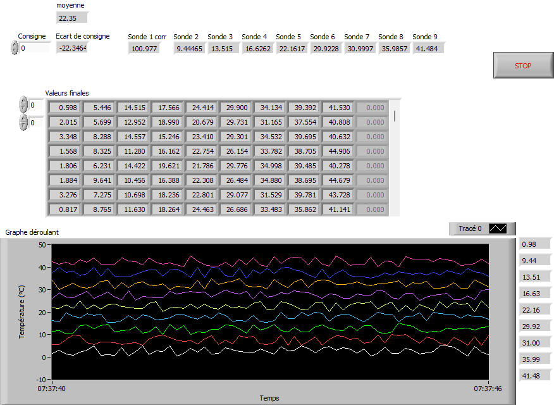
Task: Select the Tracé 0 legend label
Action: point(470,228)
